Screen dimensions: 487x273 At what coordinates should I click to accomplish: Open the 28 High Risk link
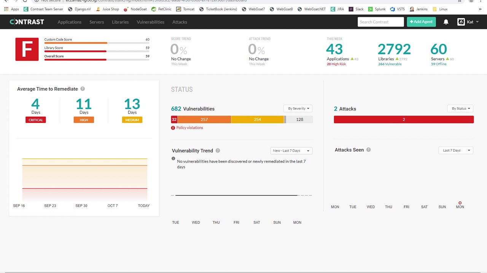point(336,64)
